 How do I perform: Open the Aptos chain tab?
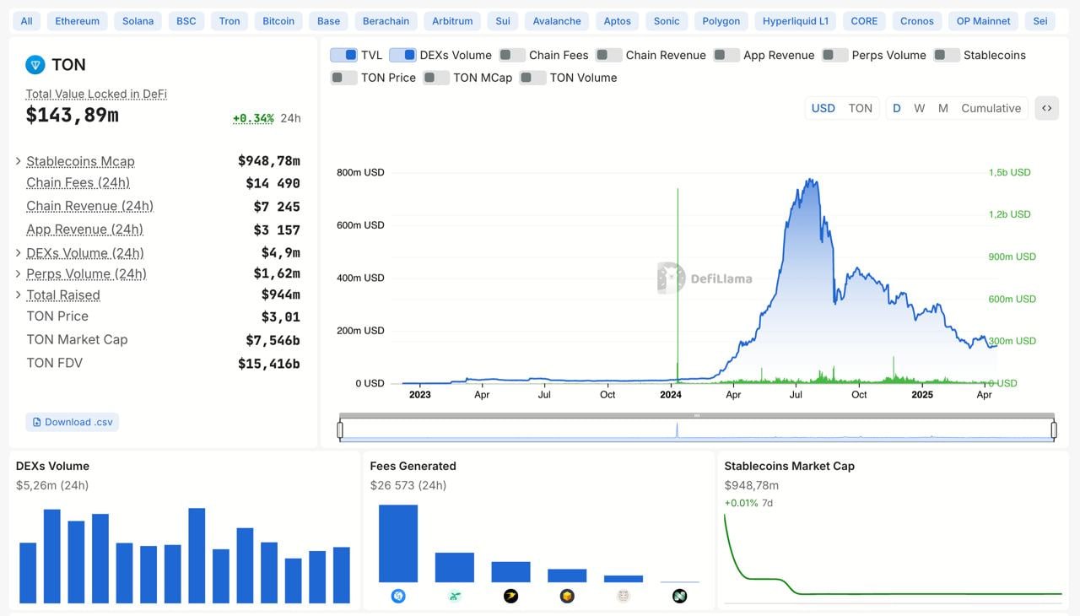tap(618, 21)
